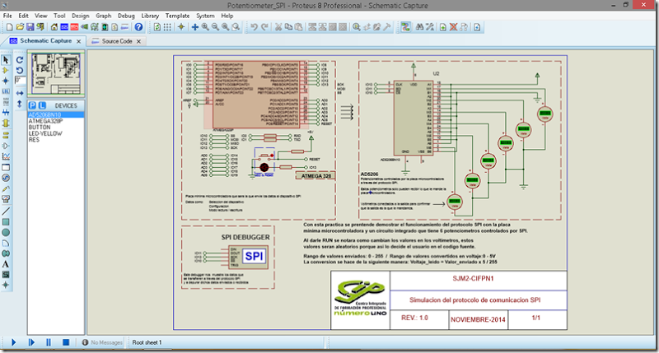Viewport: 659px width, 353px height.
Task: Stop the simulation
Action: (x=66, y=342)
